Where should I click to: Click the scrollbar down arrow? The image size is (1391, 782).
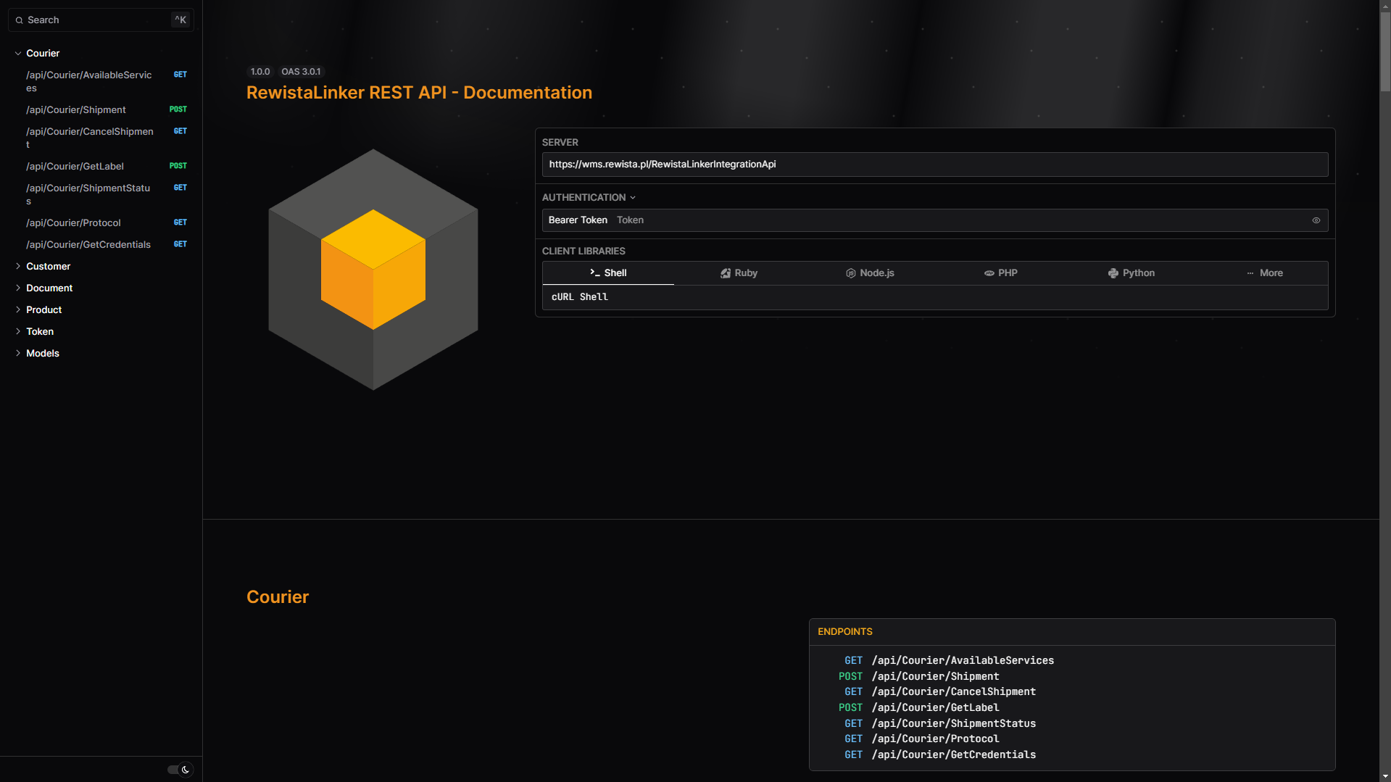click(x=1385, y=776)
